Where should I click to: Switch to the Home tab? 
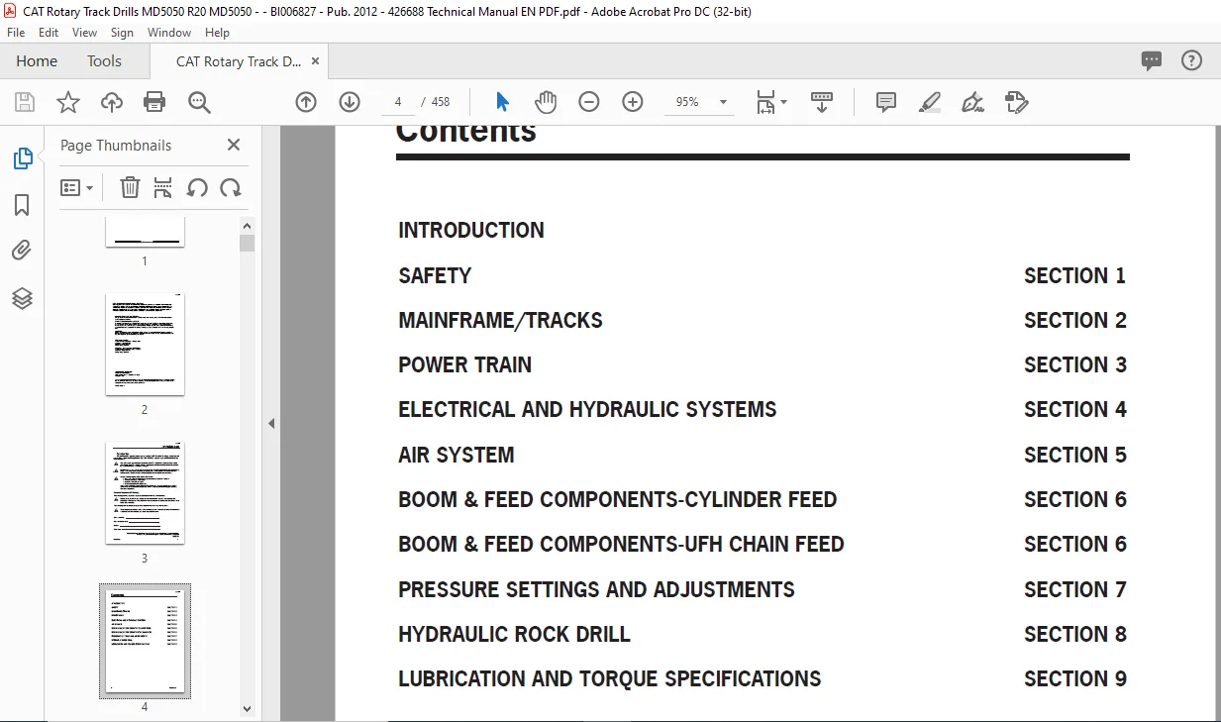pyautogui.click(x=37, y=60)
